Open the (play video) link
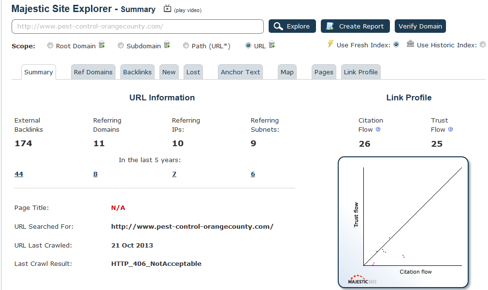Viewport: 488px width, 290px height. pyautogui.click(x=187, y=10)
